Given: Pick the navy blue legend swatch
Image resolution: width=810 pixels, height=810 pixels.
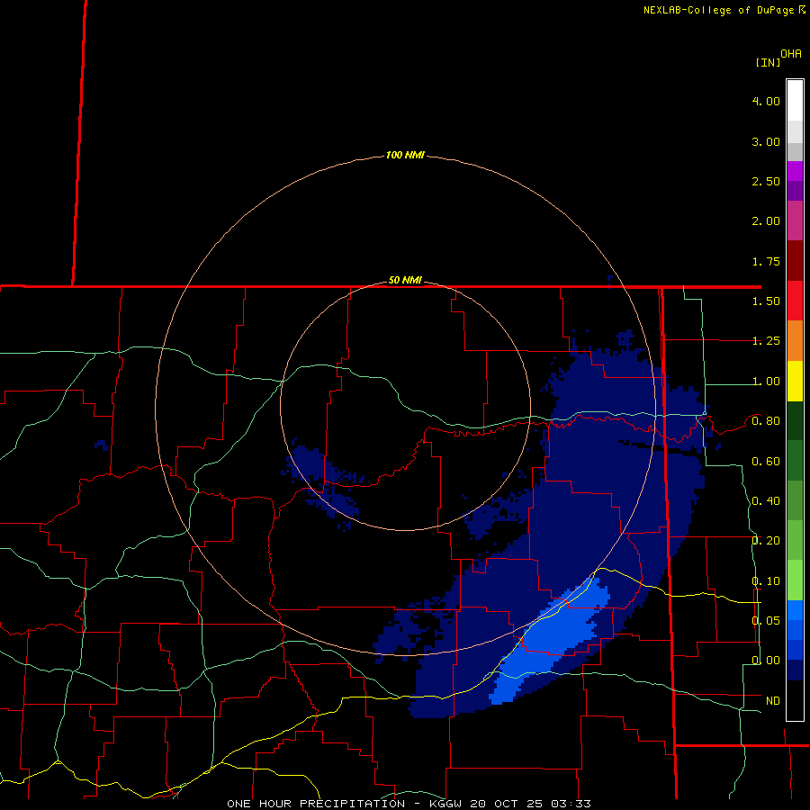Looking at the screenshot, I should click(x=795, y=670).
